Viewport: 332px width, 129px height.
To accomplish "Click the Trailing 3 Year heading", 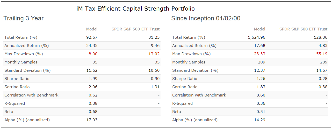I will coord(24,18).
